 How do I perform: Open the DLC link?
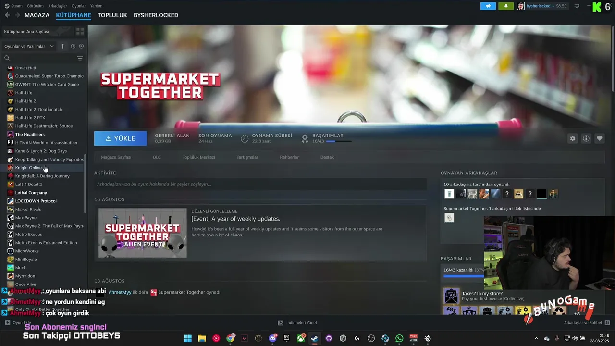point(157,157)
